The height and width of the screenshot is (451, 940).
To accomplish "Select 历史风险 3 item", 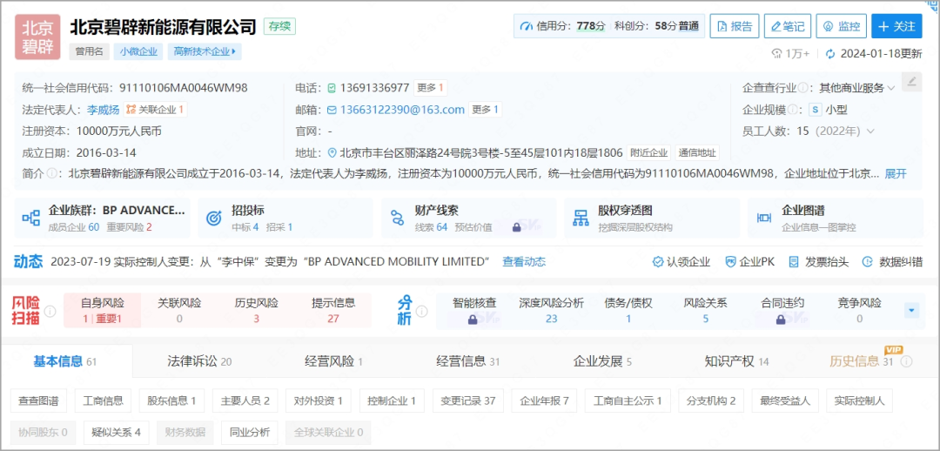I will (x=256, y=311).
